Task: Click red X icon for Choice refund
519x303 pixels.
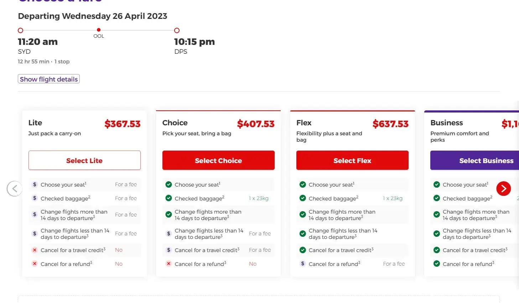Action: pos(168,264)
